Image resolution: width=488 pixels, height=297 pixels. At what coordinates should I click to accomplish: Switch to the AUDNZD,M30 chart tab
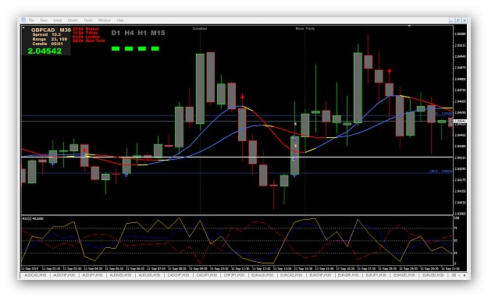click(x=120, y=275)
